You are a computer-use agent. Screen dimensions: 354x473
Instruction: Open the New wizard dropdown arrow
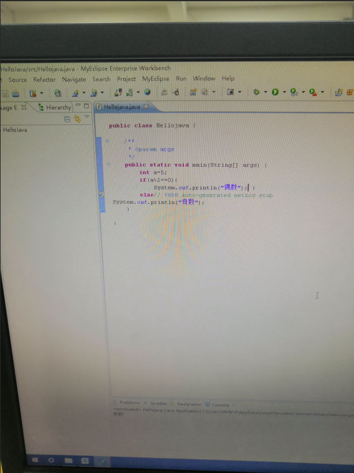[42, 93]
